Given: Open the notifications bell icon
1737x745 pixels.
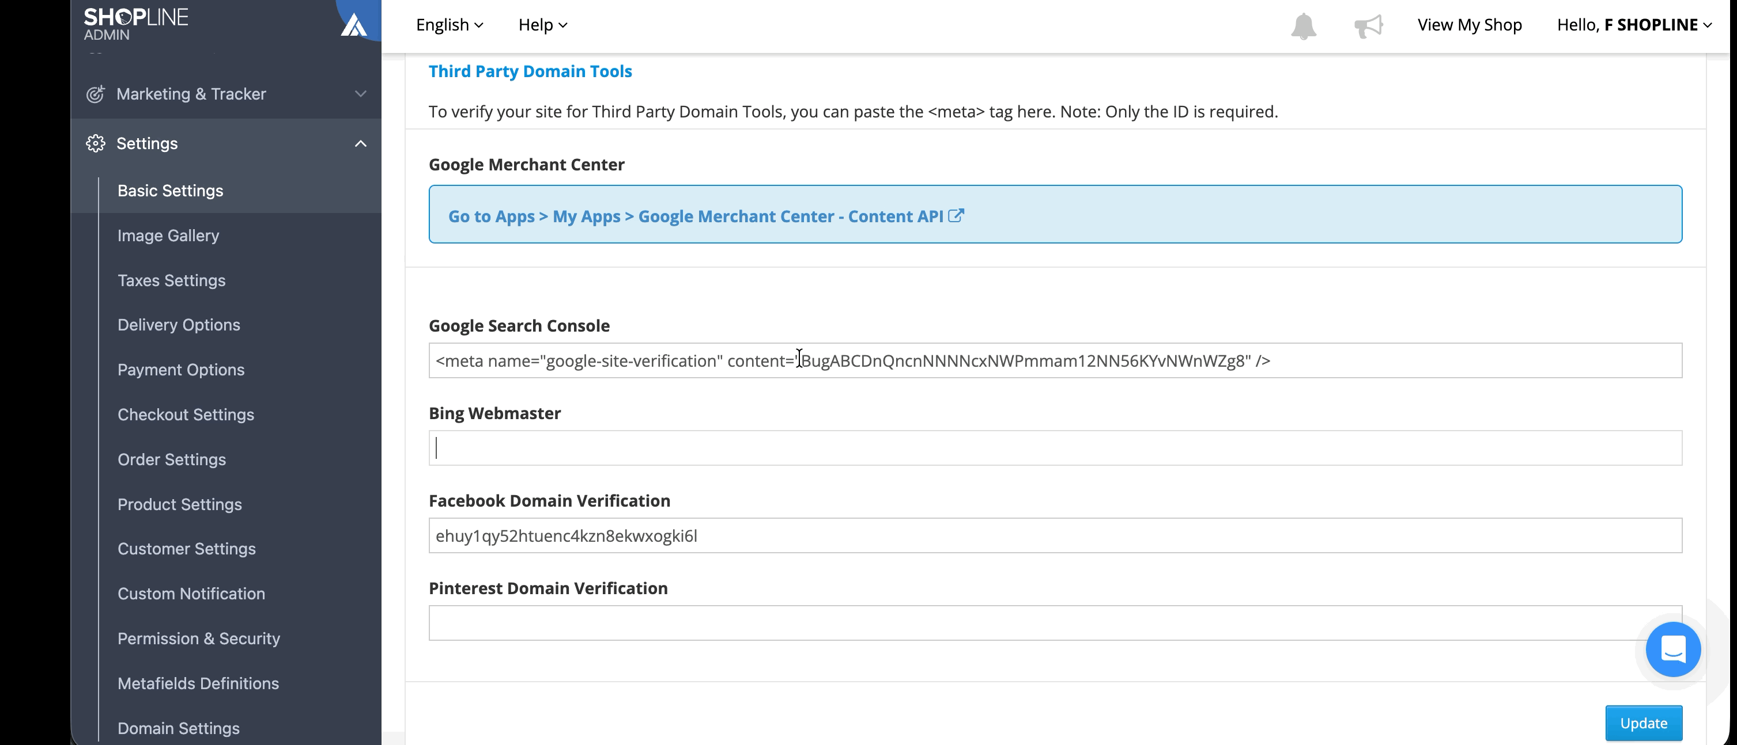Looking at the screenshot, I should pyautogui.click(x=1304, y=25).
